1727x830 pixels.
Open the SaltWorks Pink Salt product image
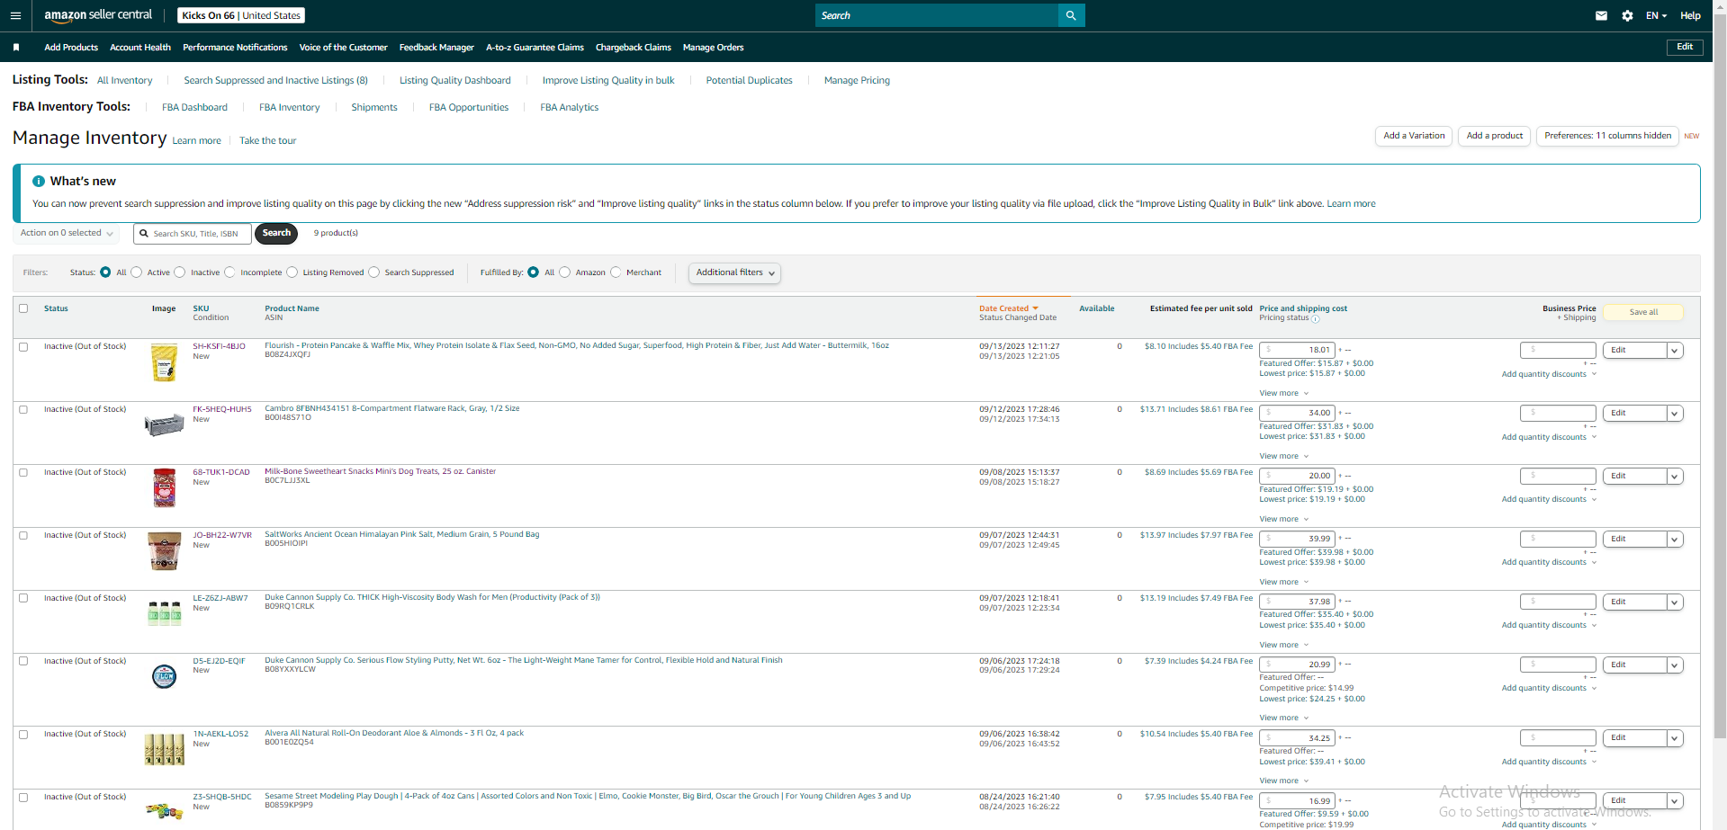click(x=164, y=551)
